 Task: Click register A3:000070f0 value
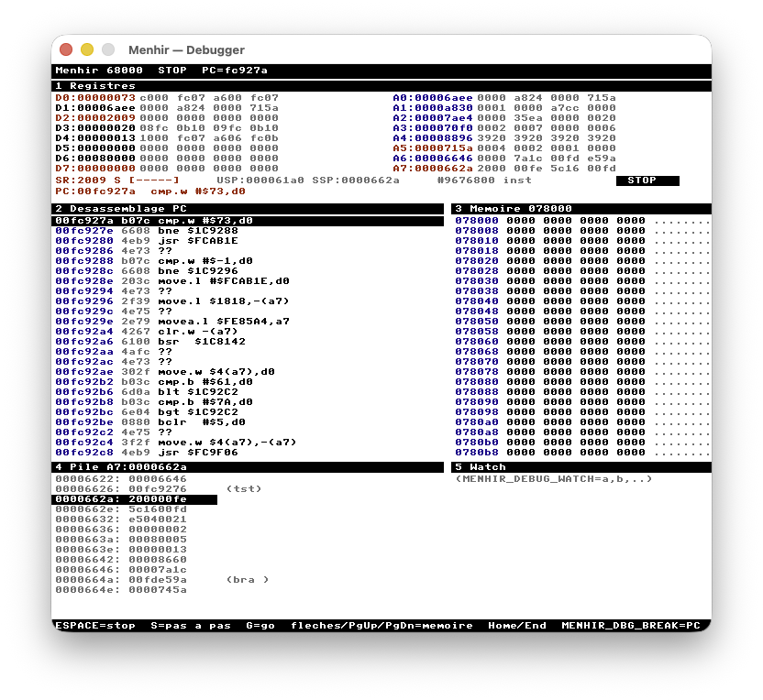coord(433,128)
